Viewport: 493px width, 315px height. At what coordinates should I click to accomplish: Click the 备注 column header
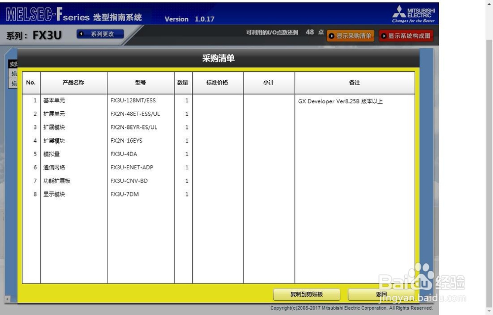pyautogui.click(x=354, y=83)
